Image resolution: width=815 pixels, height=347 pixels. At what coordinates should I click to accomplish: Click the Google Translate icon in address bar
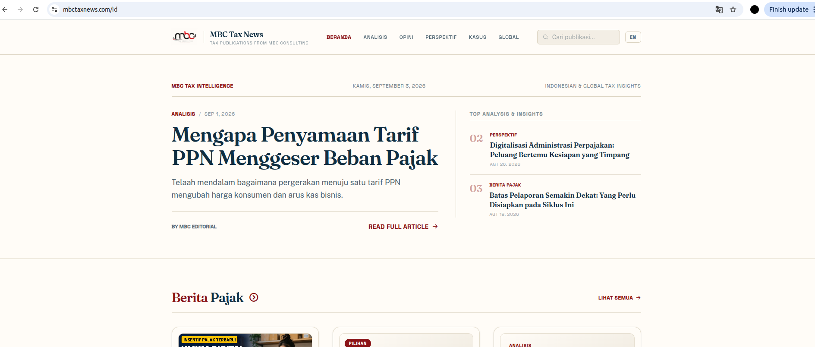(x=719, y=9)
